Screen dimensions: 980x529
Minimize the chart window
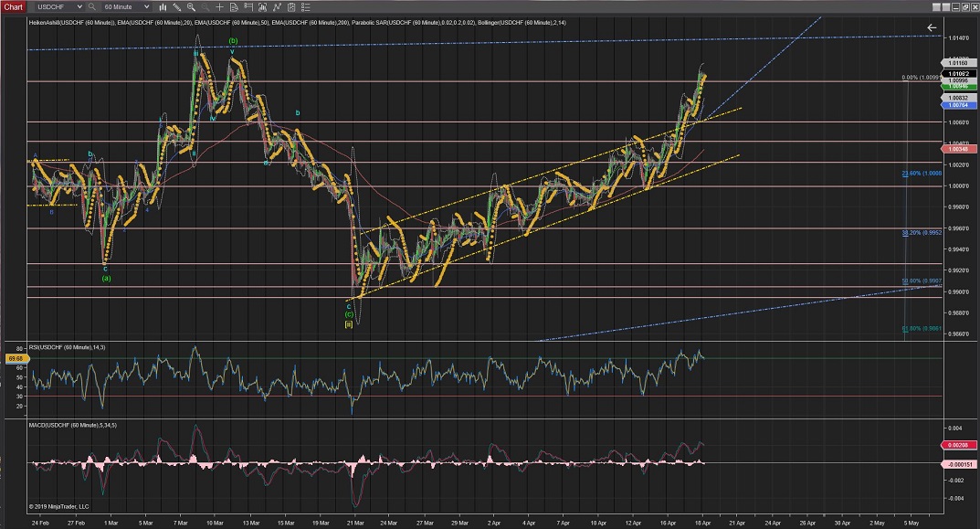click(x=956, y=7)
